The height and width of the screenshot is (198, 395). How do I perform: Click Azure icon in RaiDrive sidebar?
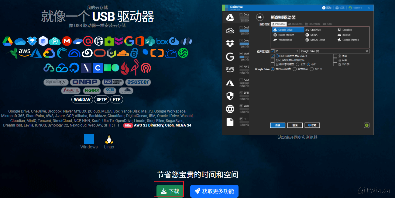(x=230, y=83)
